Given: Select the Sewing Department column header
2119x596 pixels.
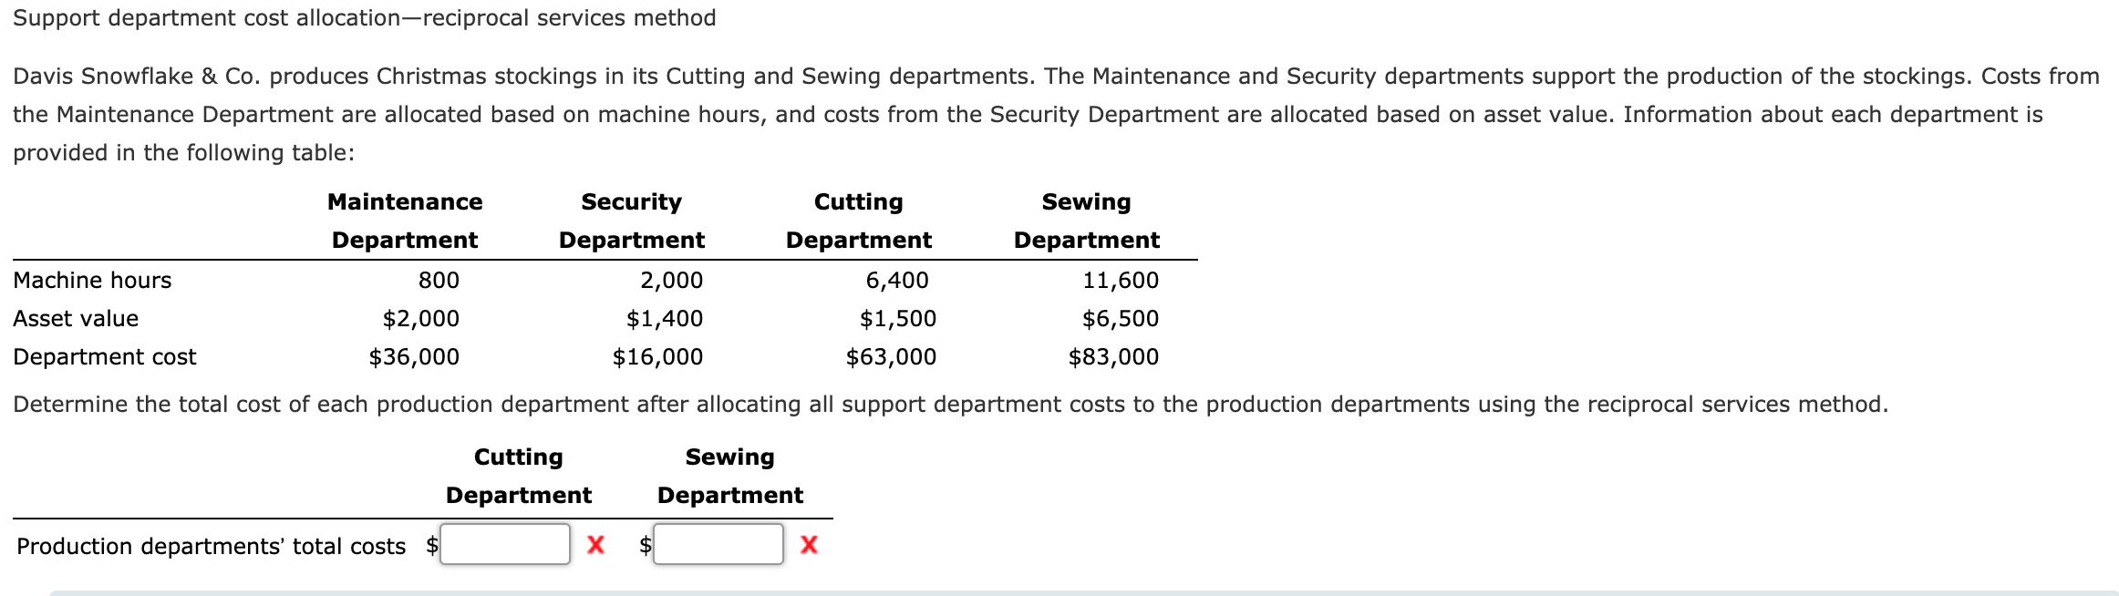Looking at the screenshot, I should (1085, 221).
